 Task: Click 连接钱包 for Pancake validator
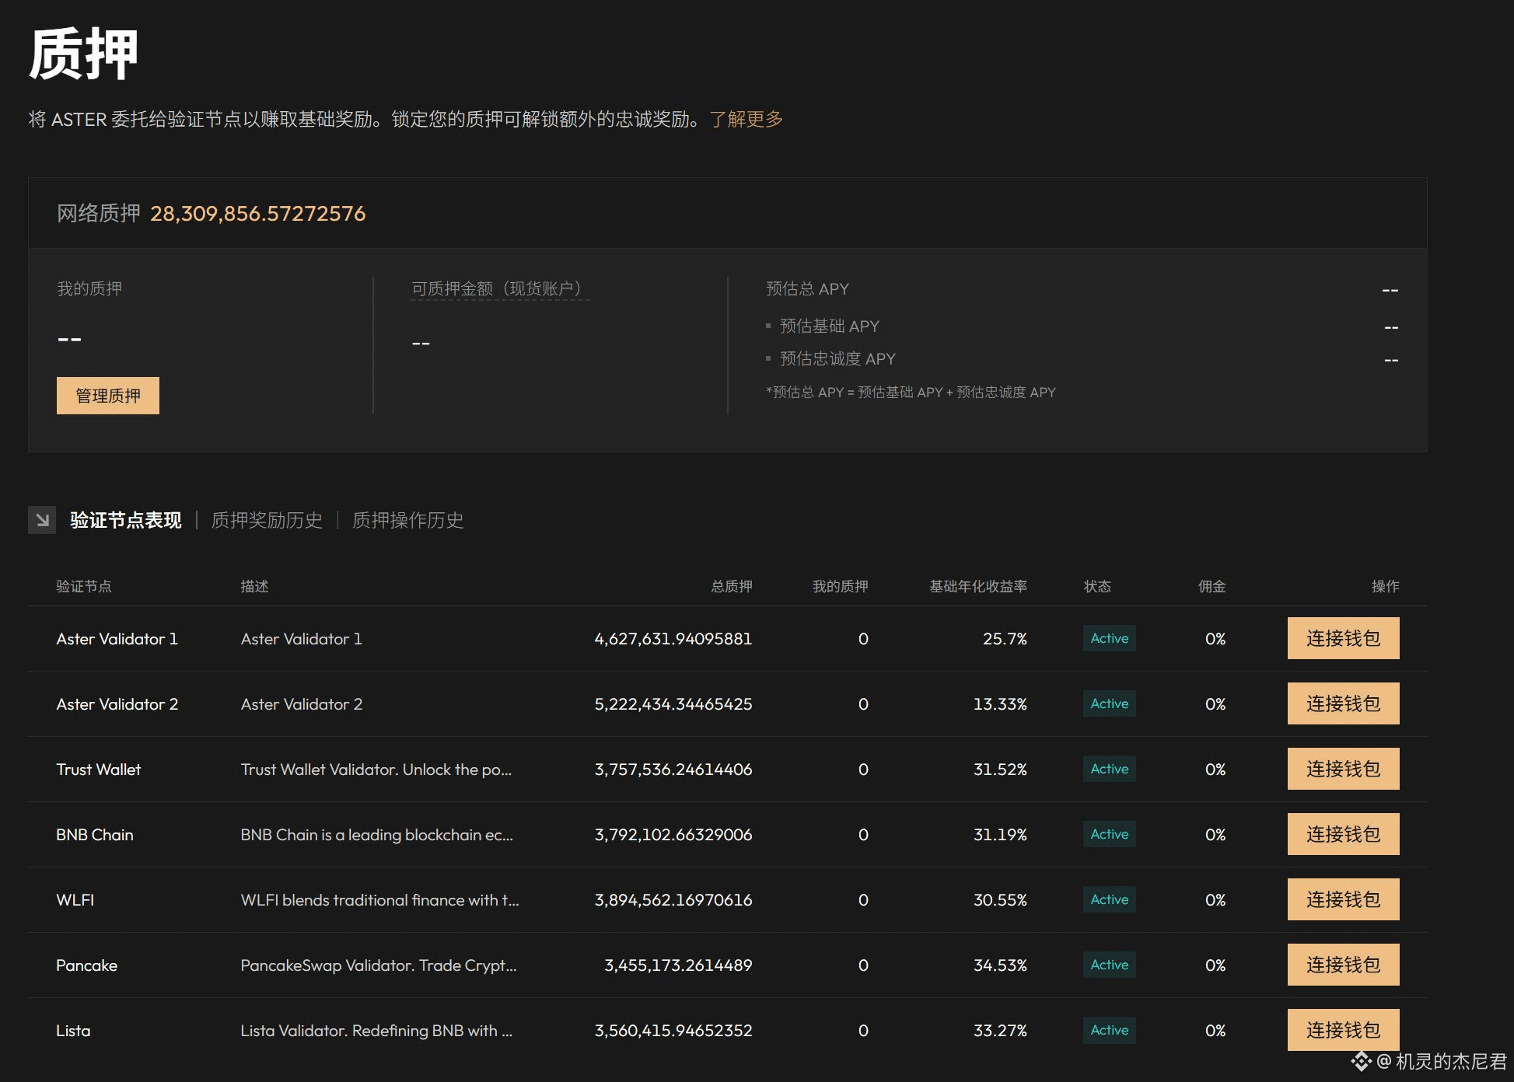[x=1343, y=965]
